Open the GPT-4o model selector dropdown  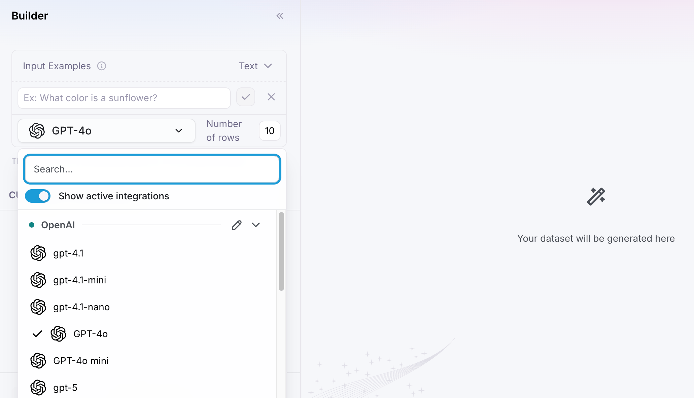106,131
